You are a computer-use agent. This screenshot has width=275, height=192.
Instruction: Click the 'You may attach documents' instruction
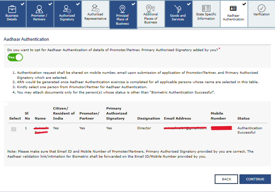point(116,92)
